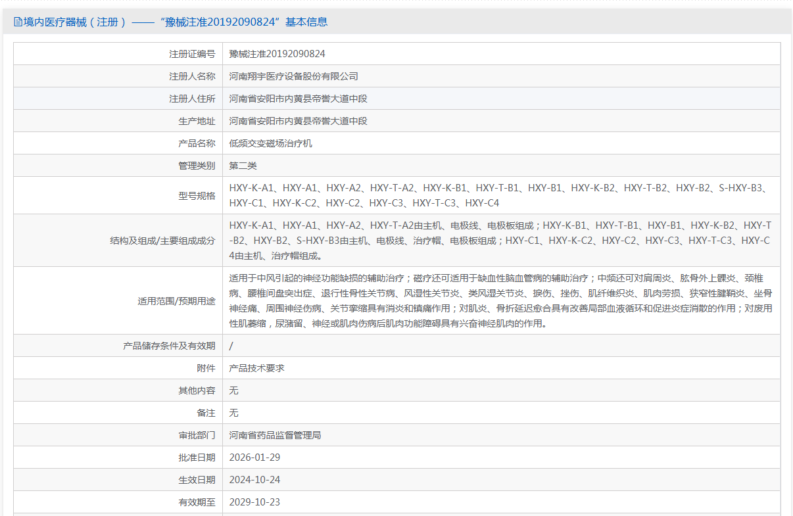Select the address value in the 生产地址 row
793x516 pixels.
pos(298,121)
